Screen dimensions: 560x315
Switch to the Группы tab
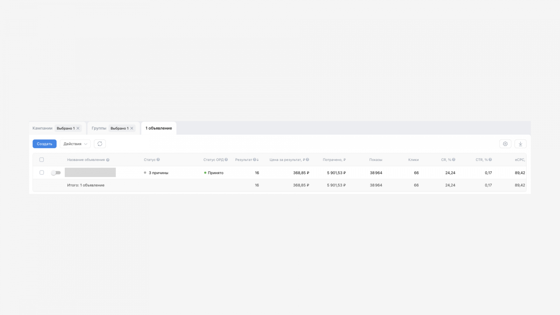coord(99,128)
